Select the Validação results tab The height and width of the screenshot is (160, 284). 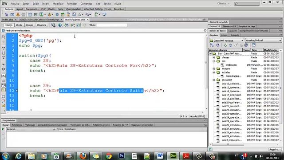click(30, 125)
